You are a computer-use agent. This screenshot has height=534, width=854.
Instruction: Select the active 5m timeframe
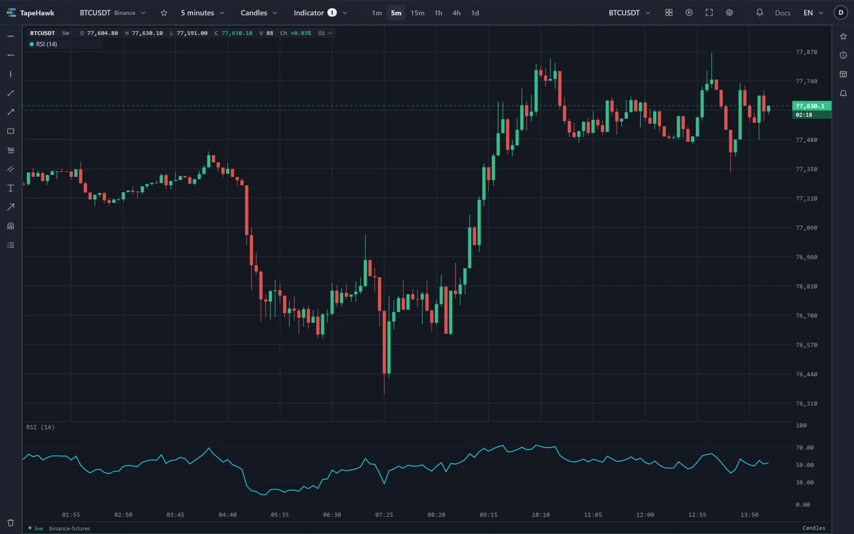click(x=396, y=13)
